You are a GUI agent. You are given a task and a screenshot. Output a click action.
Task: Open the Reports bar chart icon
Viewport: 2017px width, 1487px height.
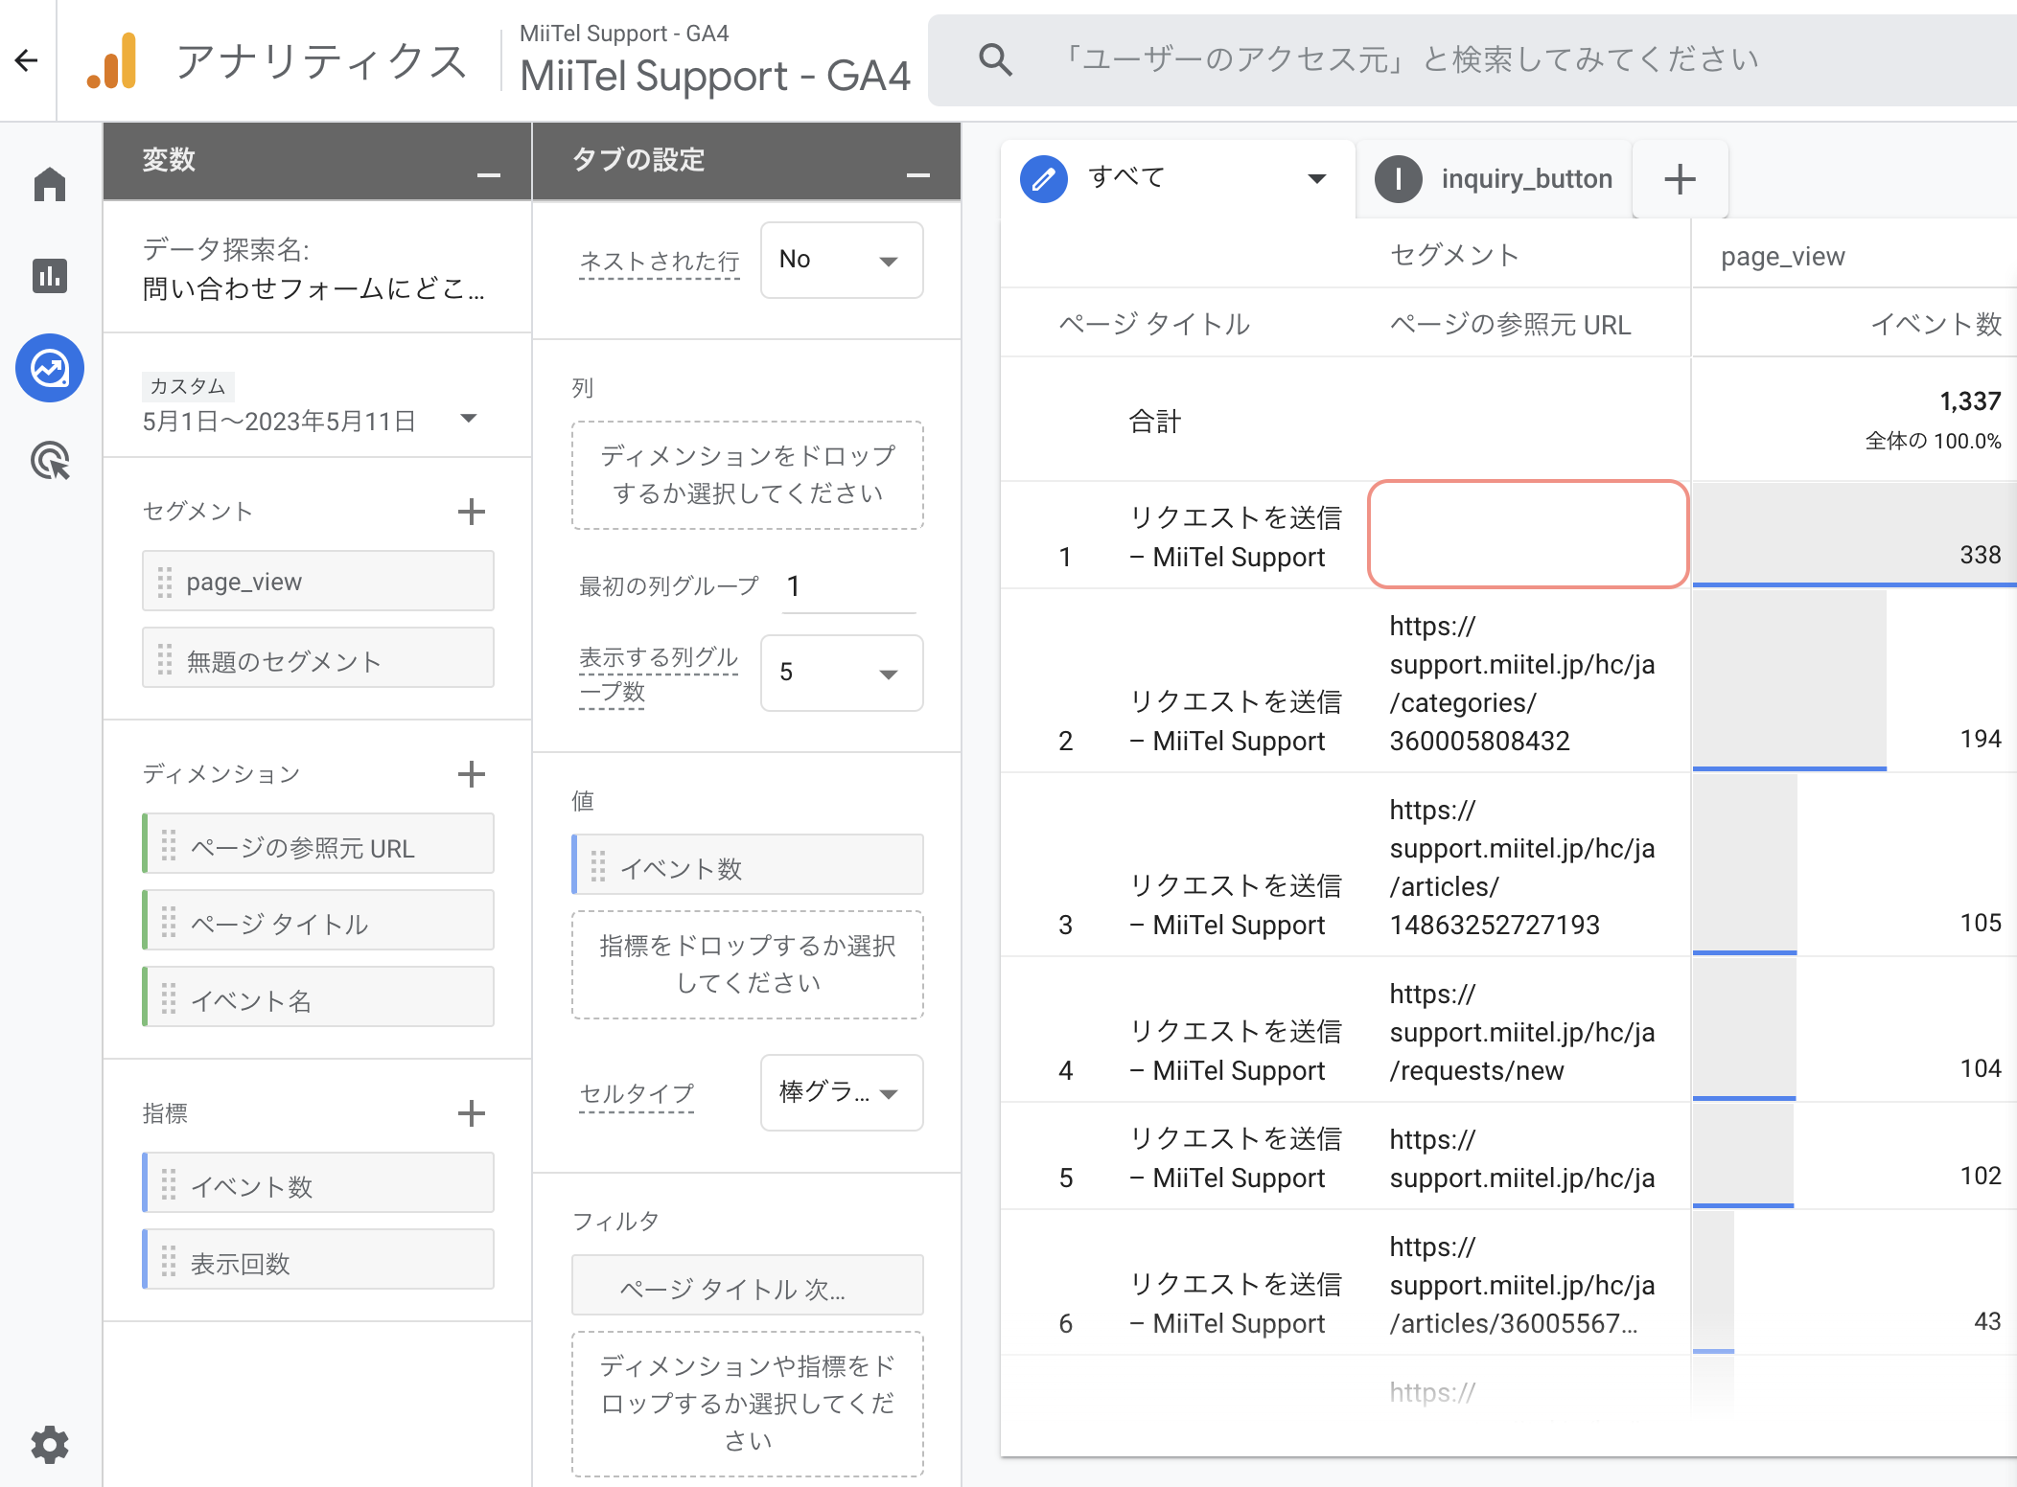(50, 276)
